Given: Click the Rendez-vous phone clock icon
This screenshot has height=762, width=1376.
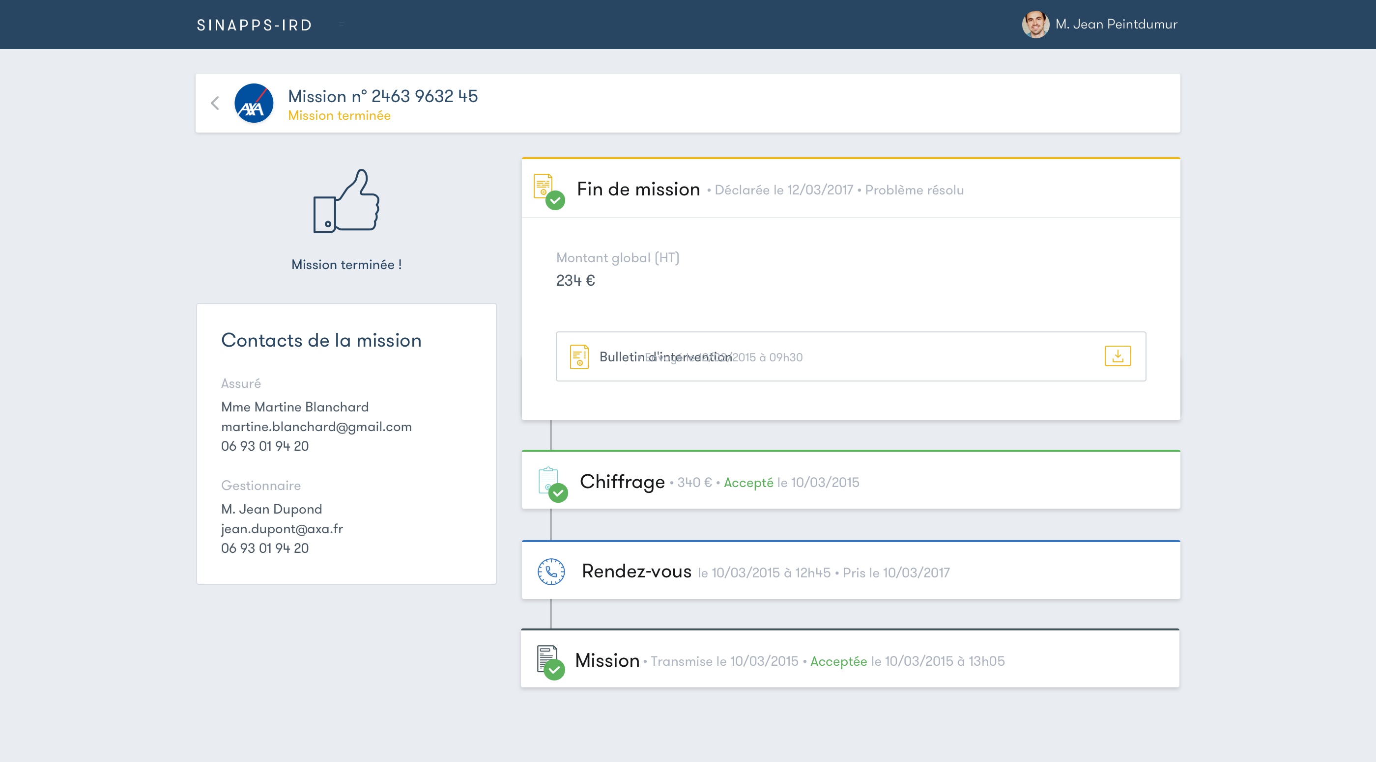Looking at the screenshot, I should [x=551, y=571].
